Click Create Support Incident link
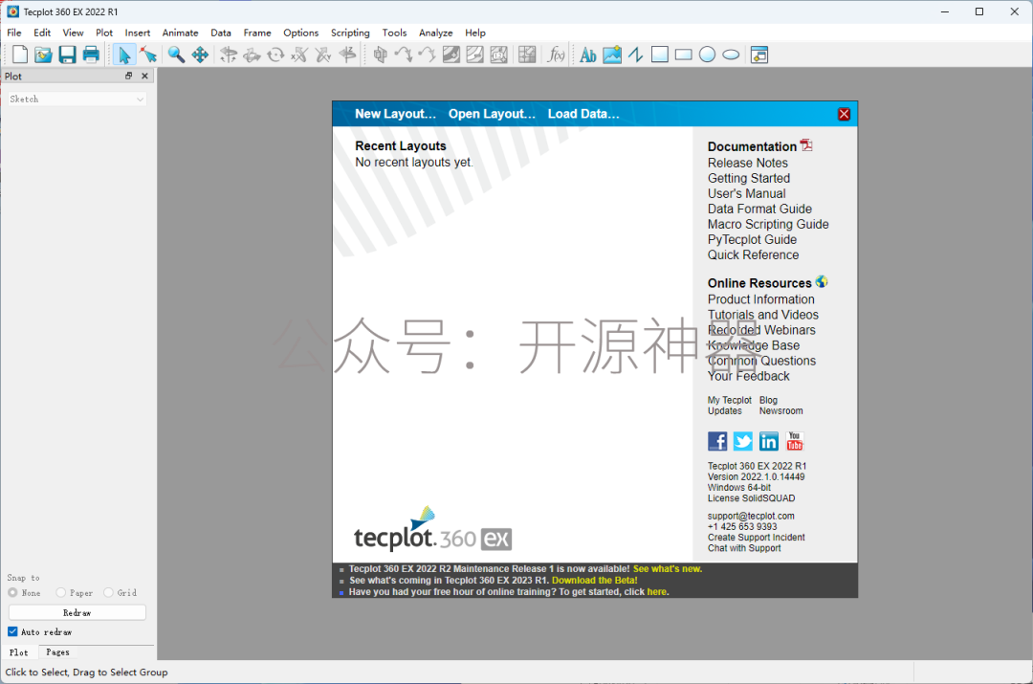1033x684 pixels. [x=757, y=538]
